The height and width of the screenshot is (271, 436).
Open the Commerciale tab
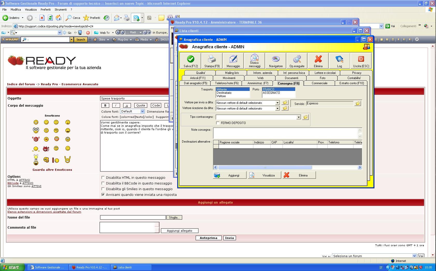[320, 83]
